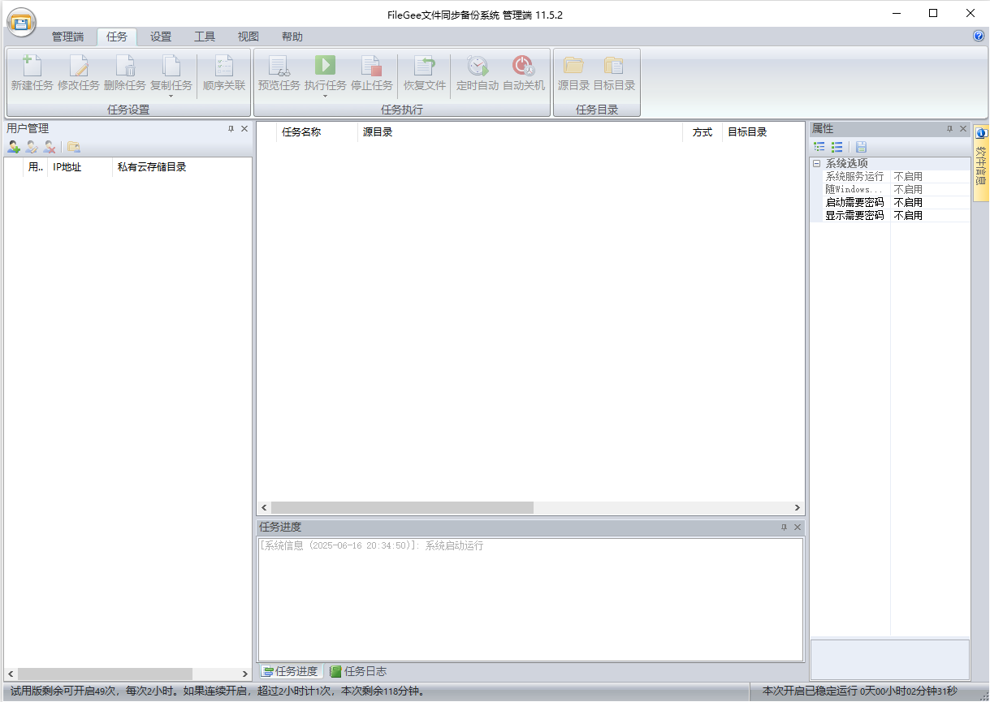Screen dimensions: 990x702
Task: Close the 任务进度 panel
Action: (798, 528)
